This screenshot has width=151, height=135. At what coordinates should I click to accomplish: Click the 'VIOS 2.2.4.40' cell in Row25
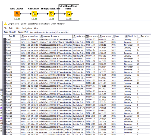tap(79, 108)
